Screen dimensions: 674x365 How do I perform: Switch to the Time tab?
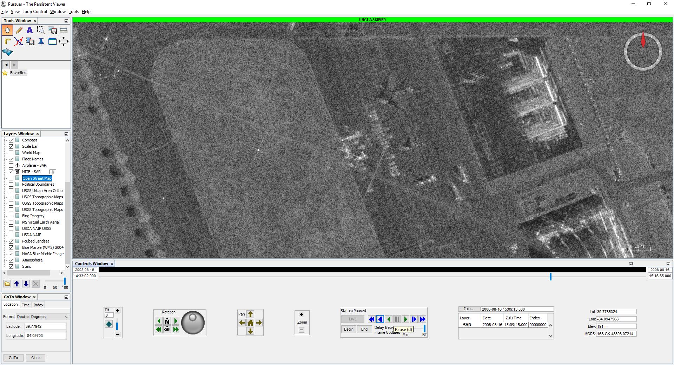[26, 305]
